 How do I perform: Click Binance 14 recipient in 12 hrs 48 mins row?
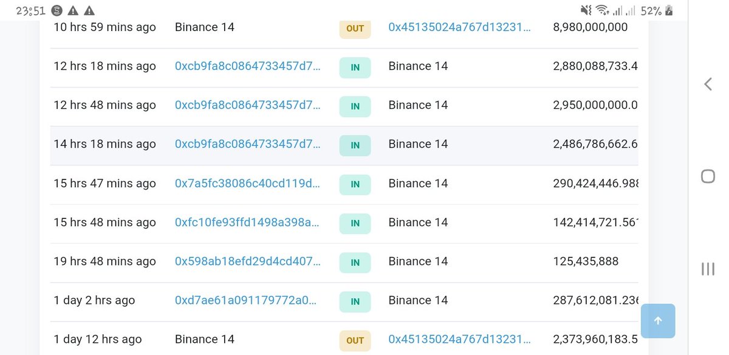click(418, 105)
